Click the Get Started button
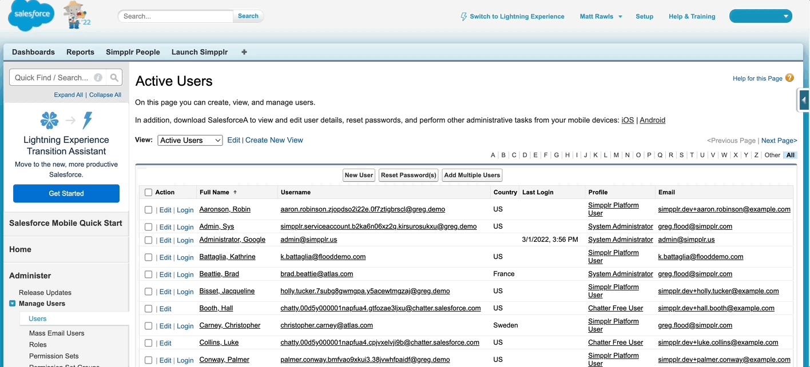Image resolution: width=810 pixels, height=367 pixels. point(66,193)
